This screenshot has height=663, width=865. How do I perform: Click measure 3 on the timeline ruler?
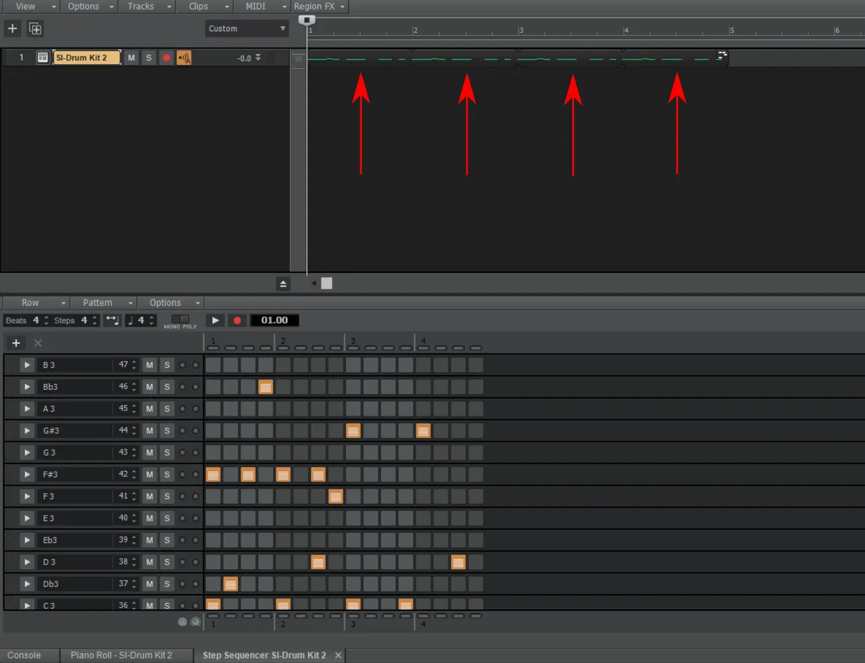[x=521, y=30]
